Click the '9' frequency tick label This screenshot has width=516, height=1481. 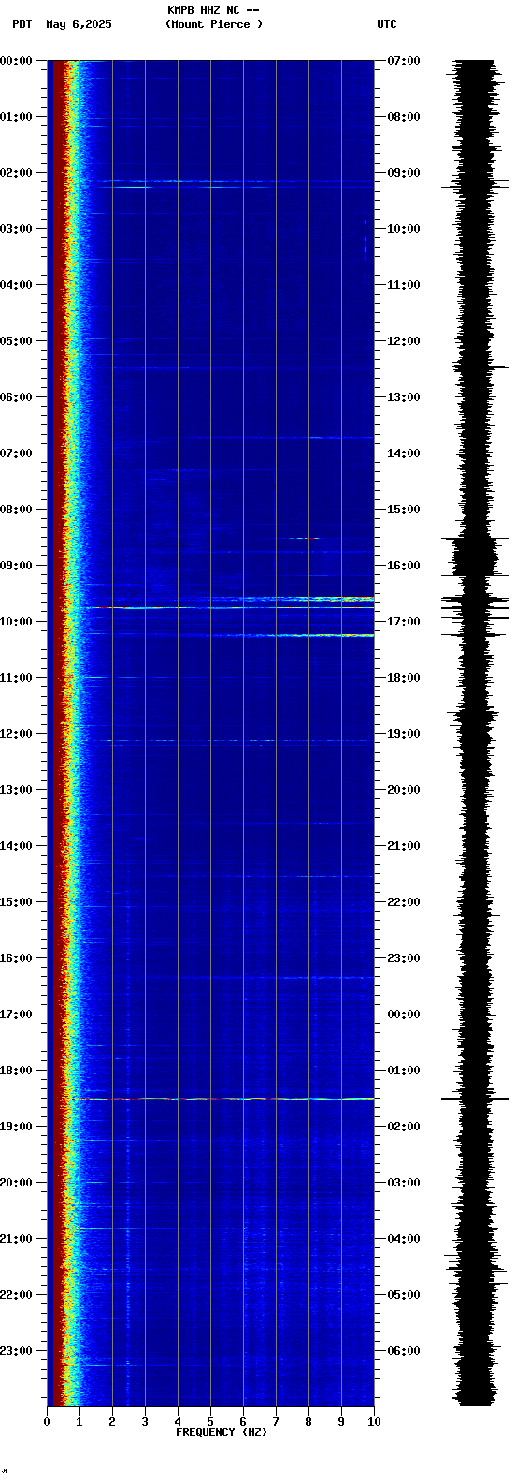point(341,1422)
